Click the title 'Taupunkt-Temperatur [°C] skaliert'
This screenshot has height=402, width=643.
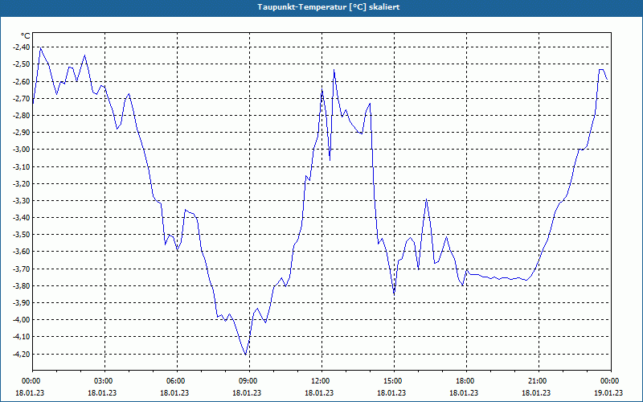click(329, 7)
